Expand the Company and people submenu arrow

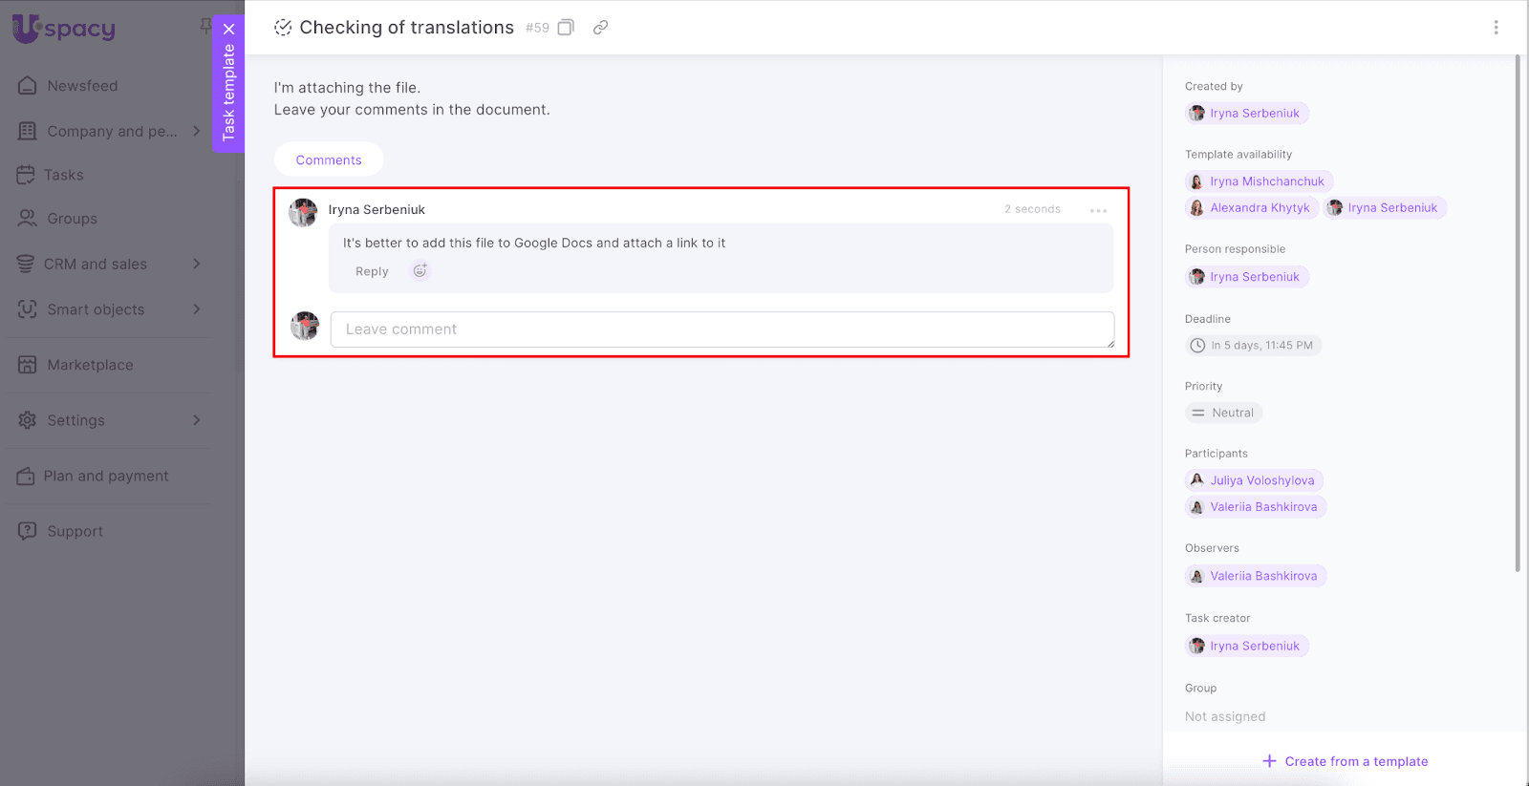tap(197, 131)
